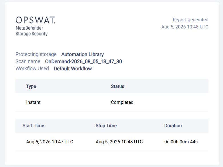Click the Status column header
The image size is (223, 167).
(x=118, y=86)
